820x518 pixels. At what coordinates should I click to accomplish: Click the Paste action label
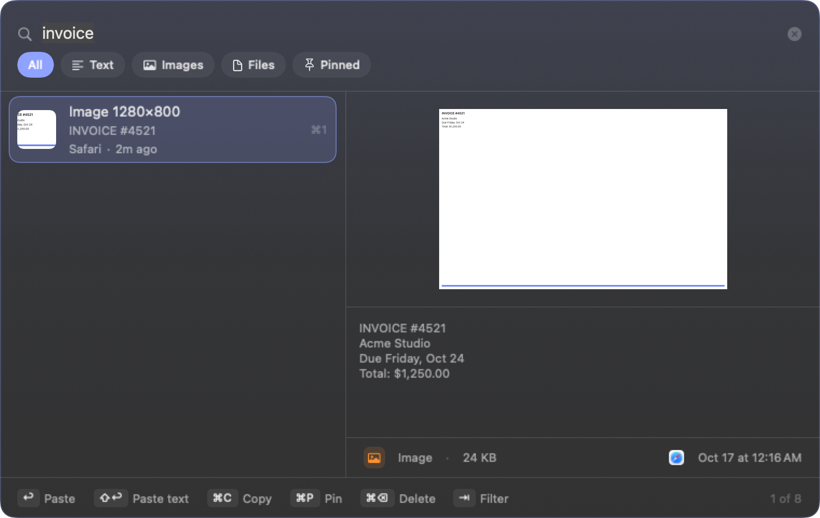click(59, 499)
